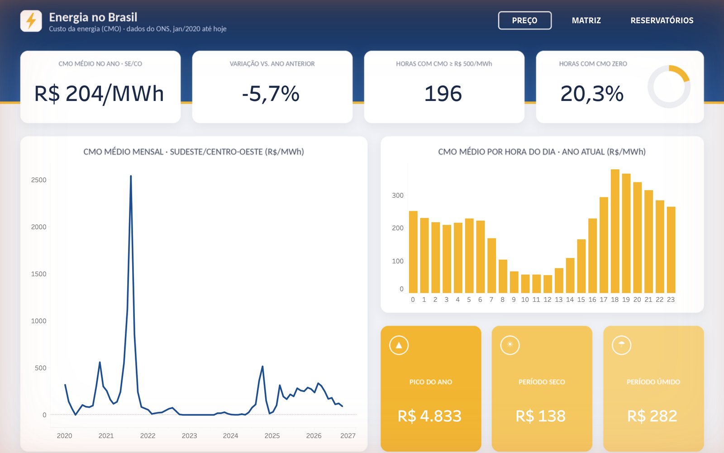Click the 'CMO MÉDIO NO ANO · SE/CO' label

coord(100,64)
